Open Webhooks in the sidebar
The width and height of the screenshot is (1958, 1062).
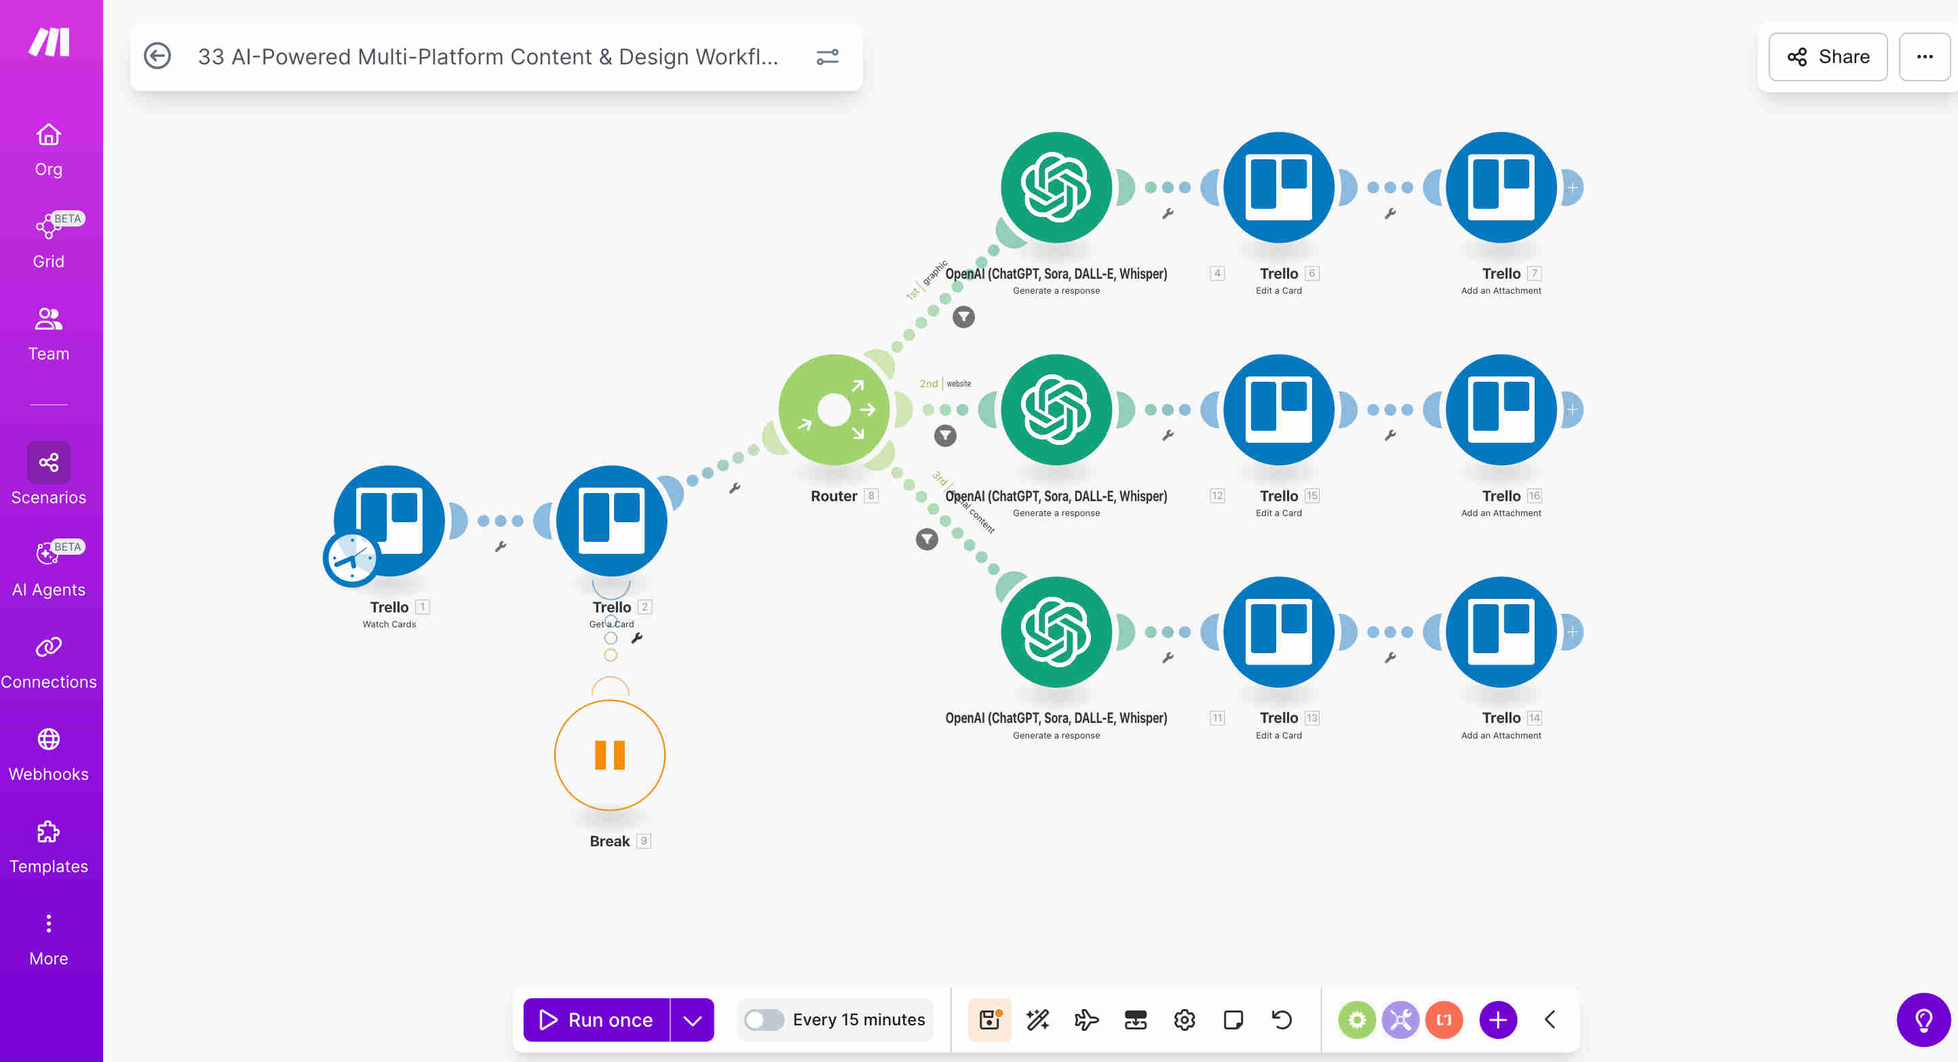click(49, 755)
